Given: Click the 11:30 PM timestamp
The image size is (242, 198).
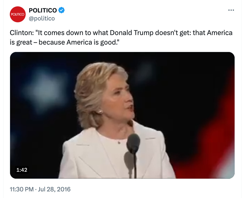Looking at the screenshot, I should coord(22,189).
